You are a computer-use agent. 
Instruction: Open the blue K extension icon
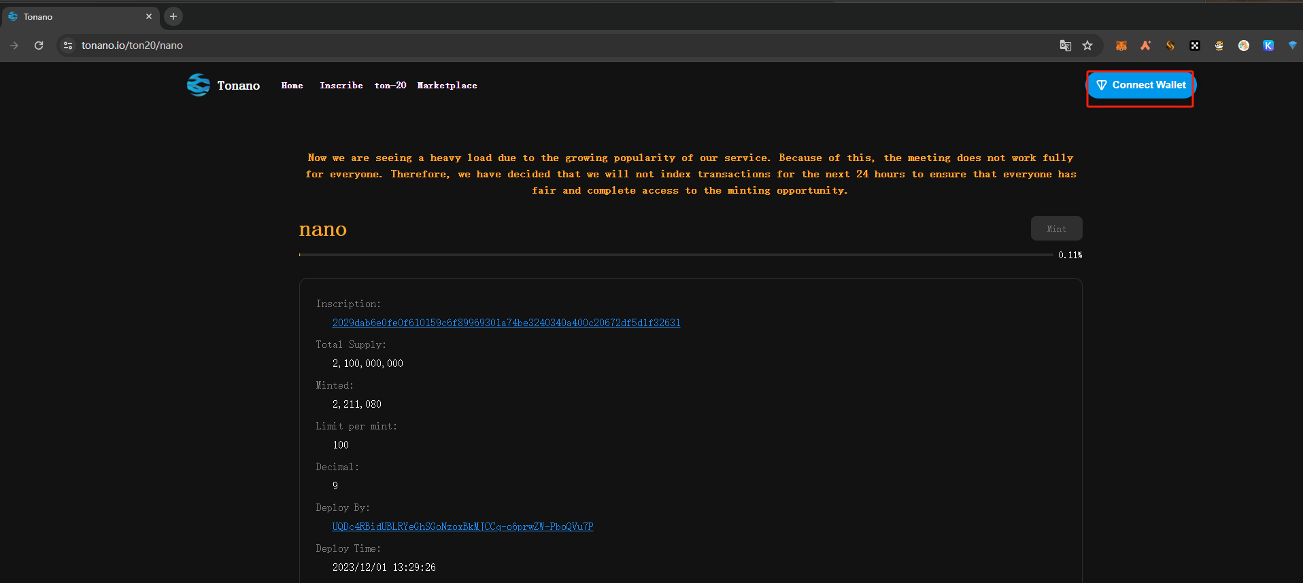click(x=1268, y=46)
